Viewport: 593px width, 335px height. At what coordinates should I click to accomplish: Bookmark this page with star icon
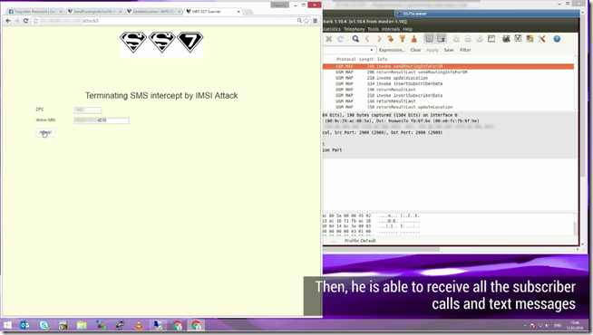click(306, 21)
